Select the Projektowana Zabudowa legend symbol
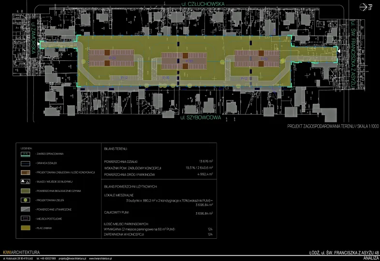 pos(27,173)
